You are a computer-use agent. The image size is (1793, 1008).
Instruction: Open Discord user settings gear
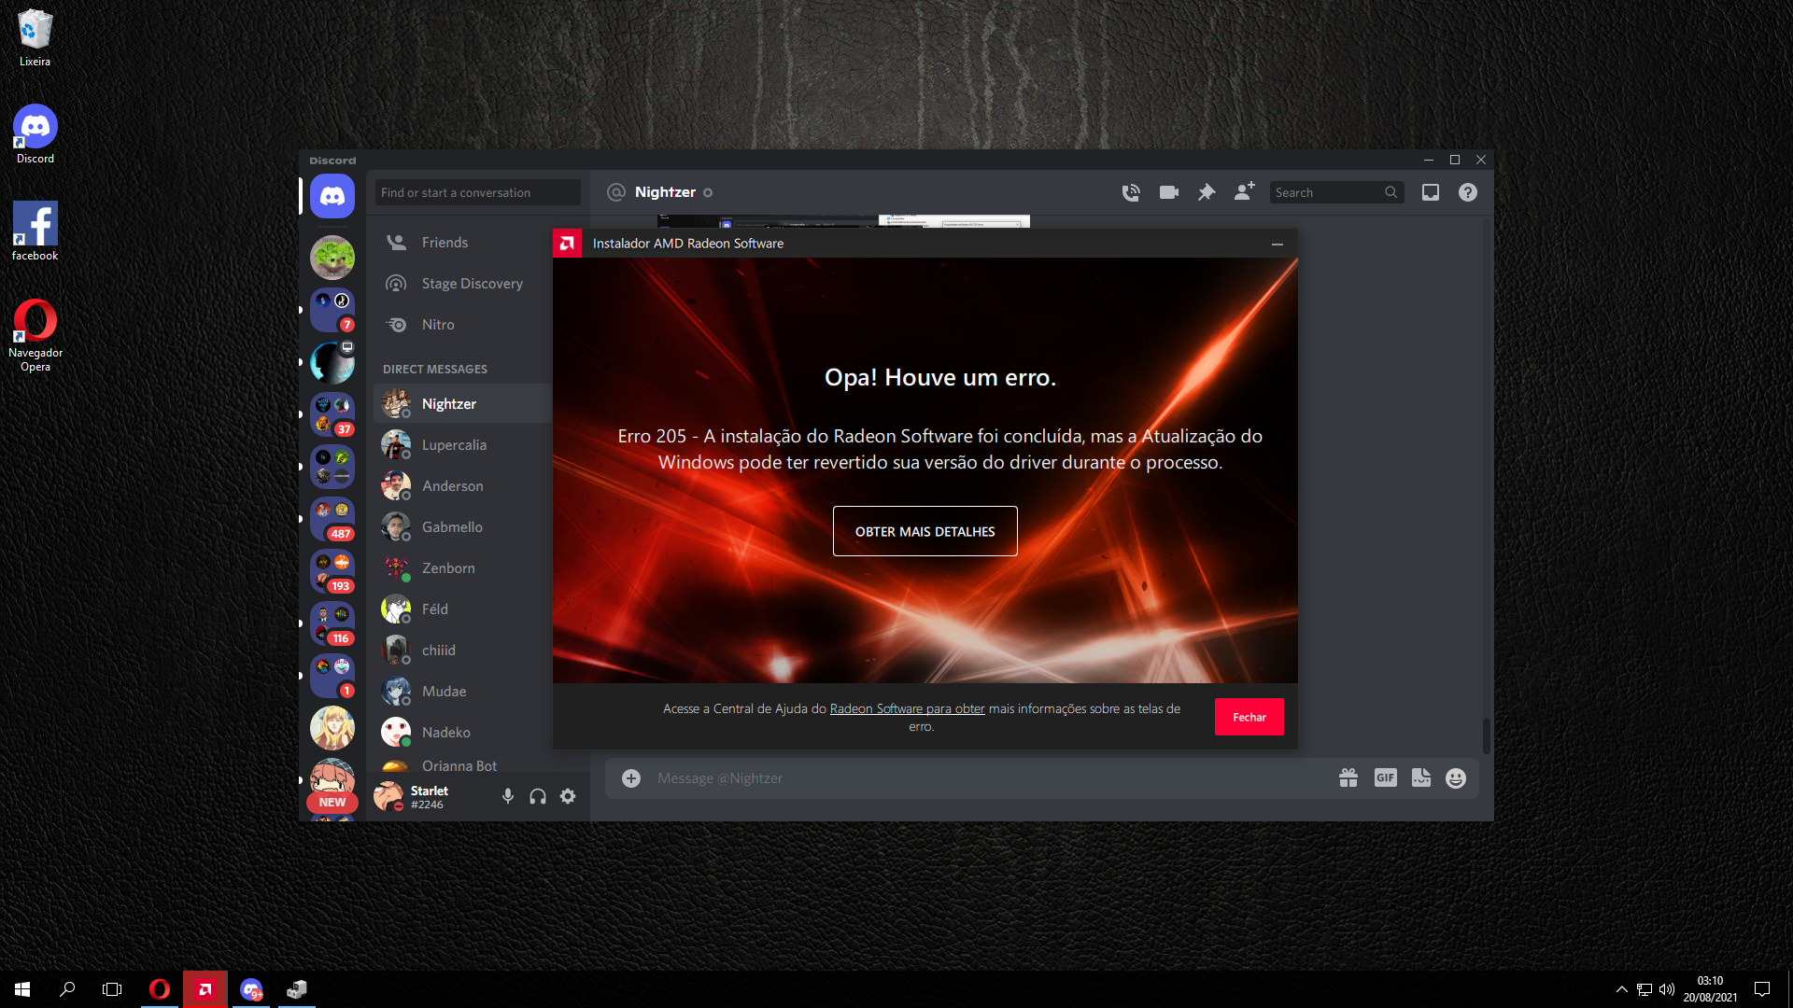(x=568, y=796)
